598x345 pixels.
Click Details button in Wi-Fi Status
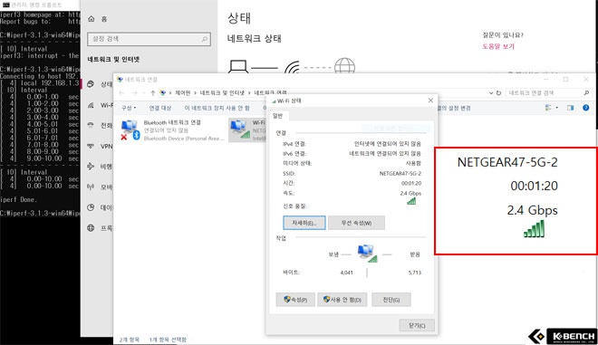point(304,223)
